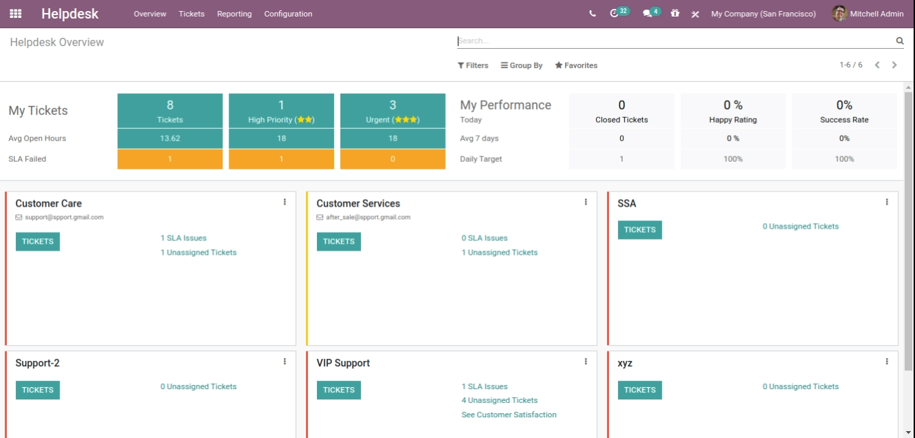The width and height of the screenshot is (915, 438).
Task: Expand the Filters dropdown
Action: click(x=473, y=65)
